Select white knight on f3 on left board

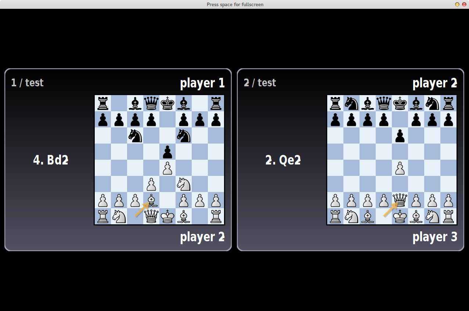(x=183, y=184)
